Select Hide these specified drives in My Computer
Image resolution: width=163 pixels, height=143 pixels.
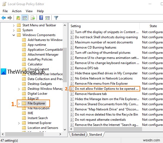[x=106, y=73]
